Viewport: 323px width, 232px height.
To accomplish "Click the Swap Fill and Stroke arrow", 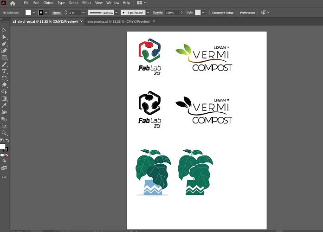I will click(7, 140).
